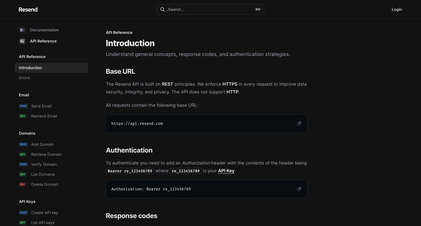Open the Verify Domain endpoint

click(44, 164)
